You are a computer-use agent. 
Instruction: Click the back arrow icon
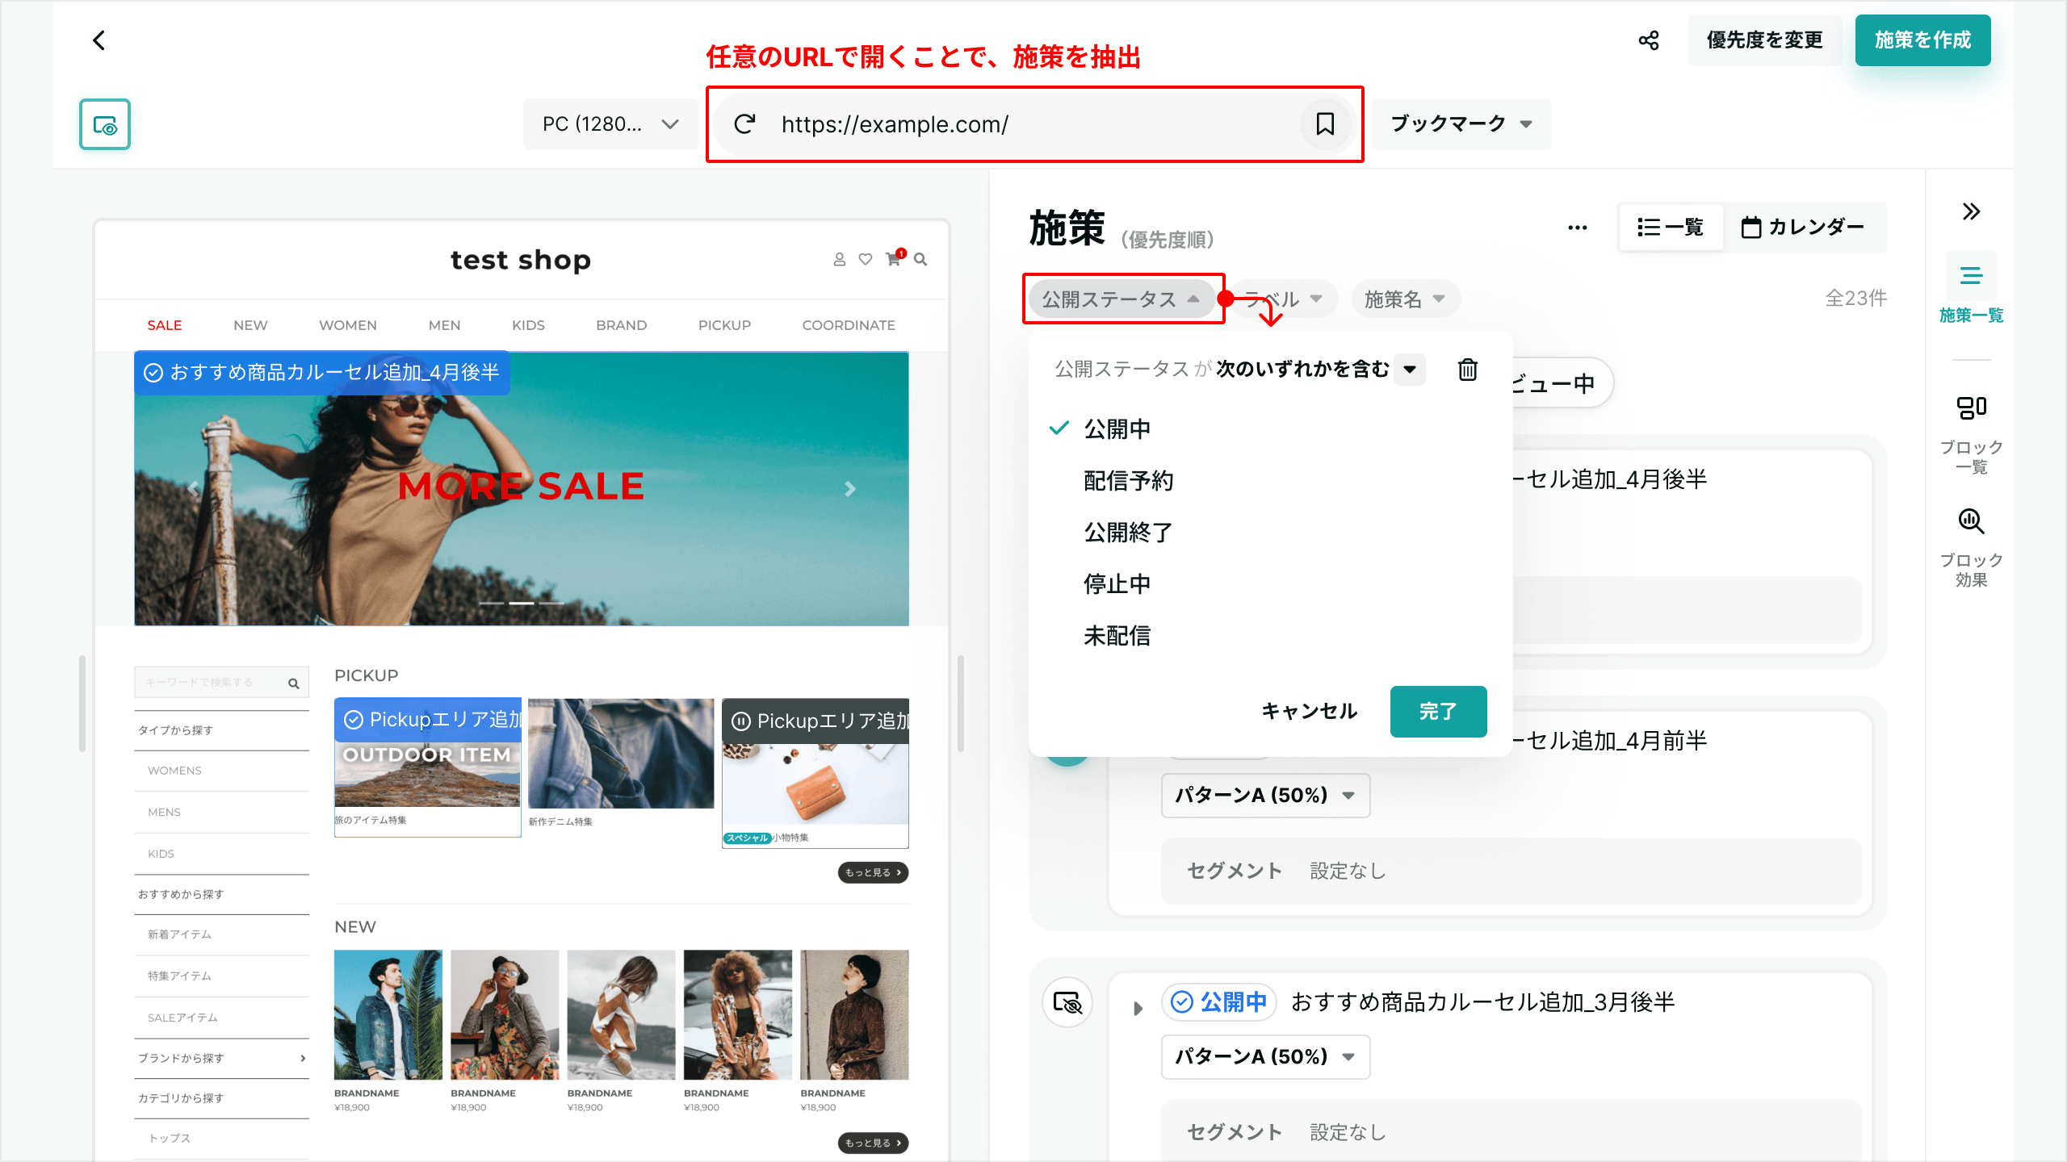tap(99, 40)
